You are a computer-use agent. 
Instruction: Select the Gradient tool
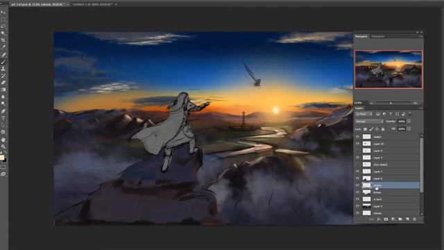[3, 90]
